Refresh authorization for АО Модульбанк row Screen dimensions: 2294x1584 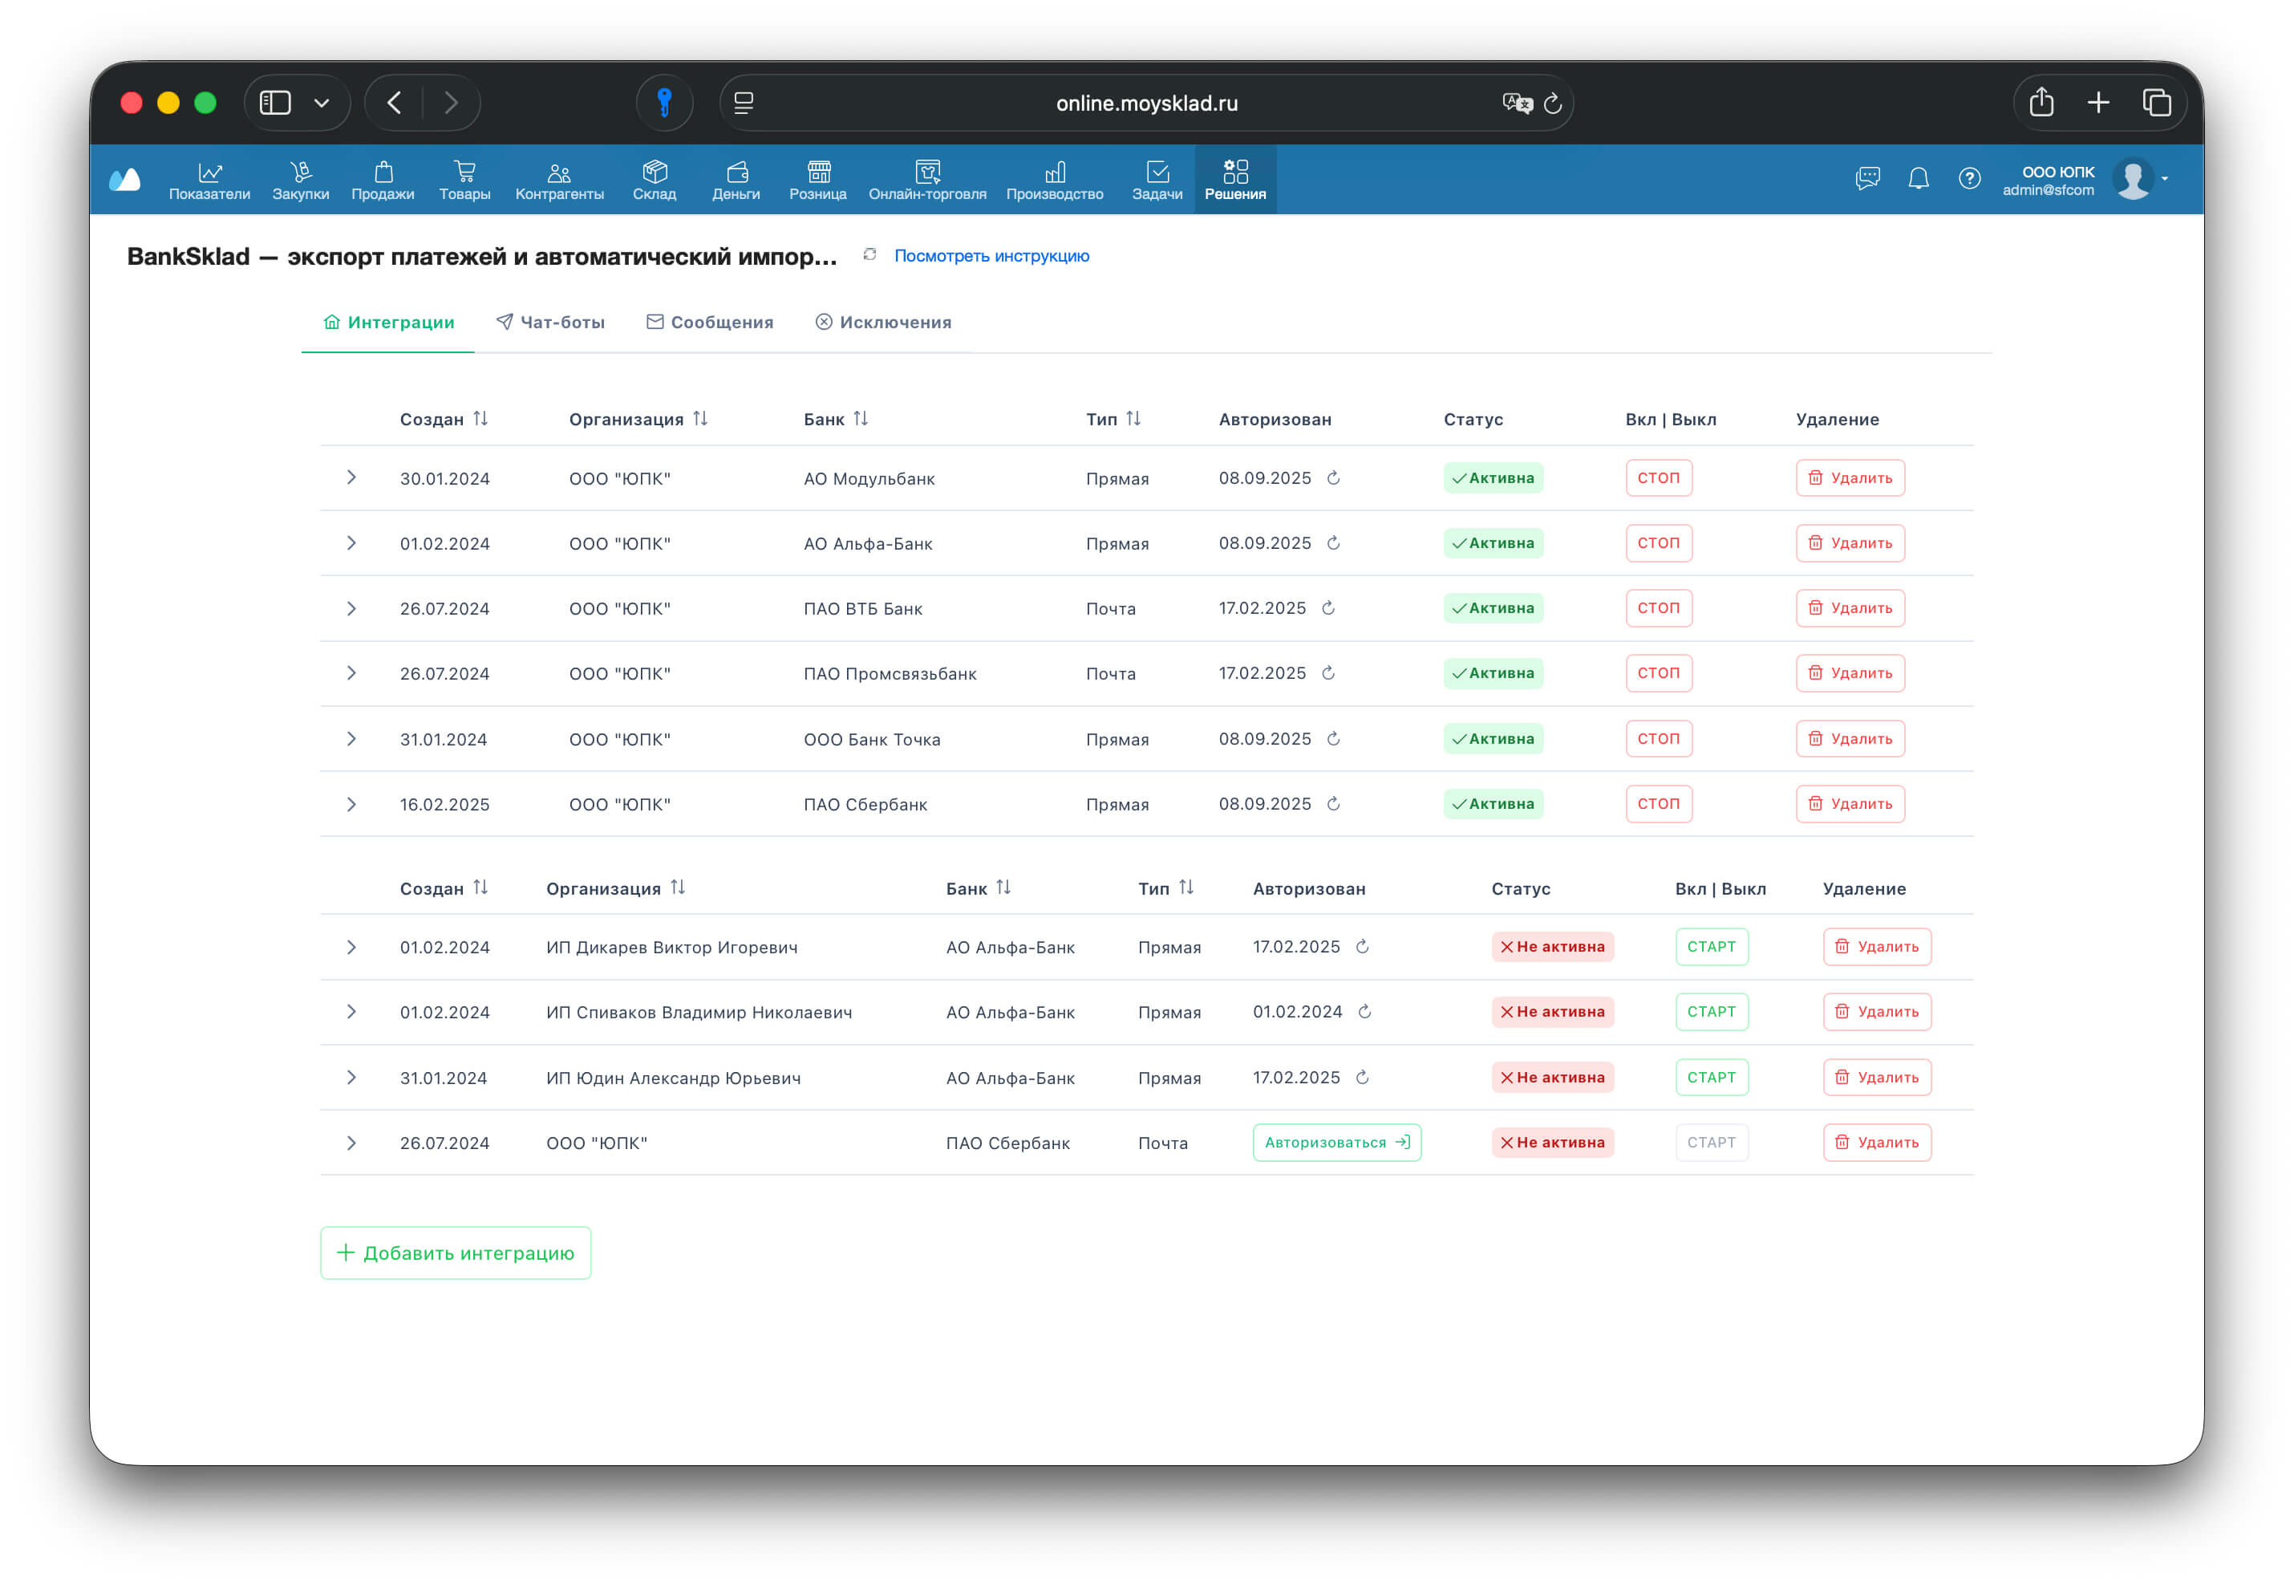(x=1334, y=478)
